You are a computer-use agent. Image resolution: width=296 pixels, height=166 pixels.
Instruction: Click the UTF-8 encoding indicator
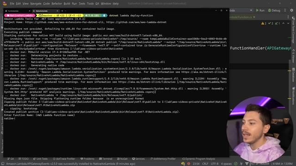coord(215,164)
